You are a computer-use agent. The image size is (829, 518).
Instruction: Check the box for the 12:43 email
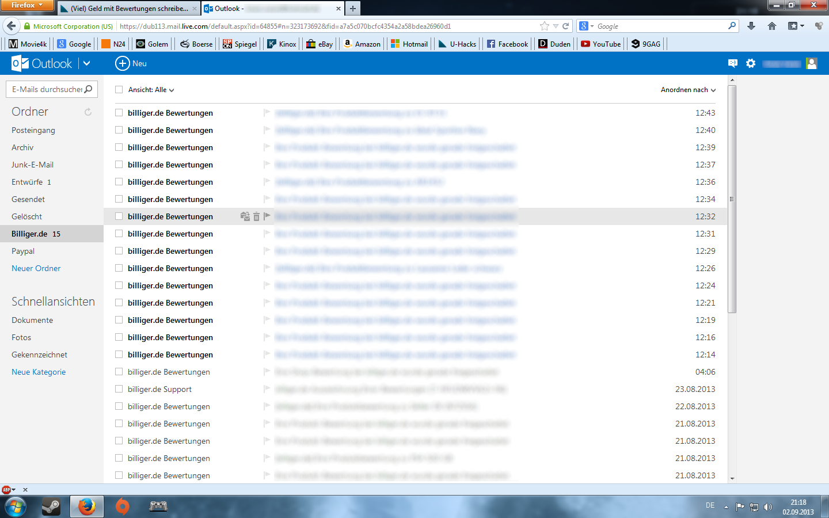click(x=119, y=113)
